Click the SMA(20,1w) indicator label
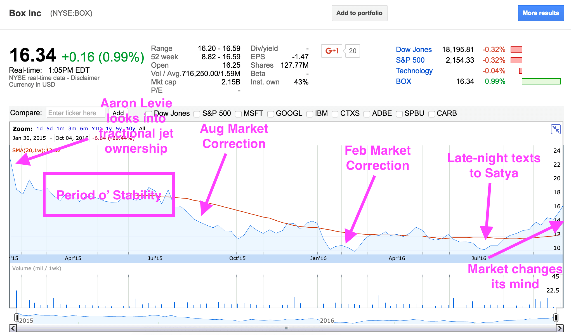Image resolution: width=571 pixels, height=335 pixels. (x=36, y=150)
